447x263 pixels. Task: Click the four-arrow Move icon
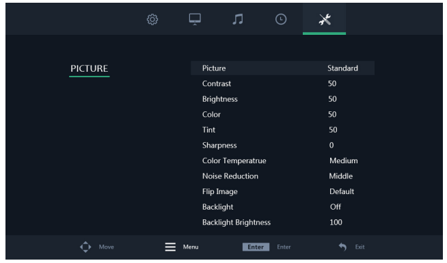coord(85,247)
